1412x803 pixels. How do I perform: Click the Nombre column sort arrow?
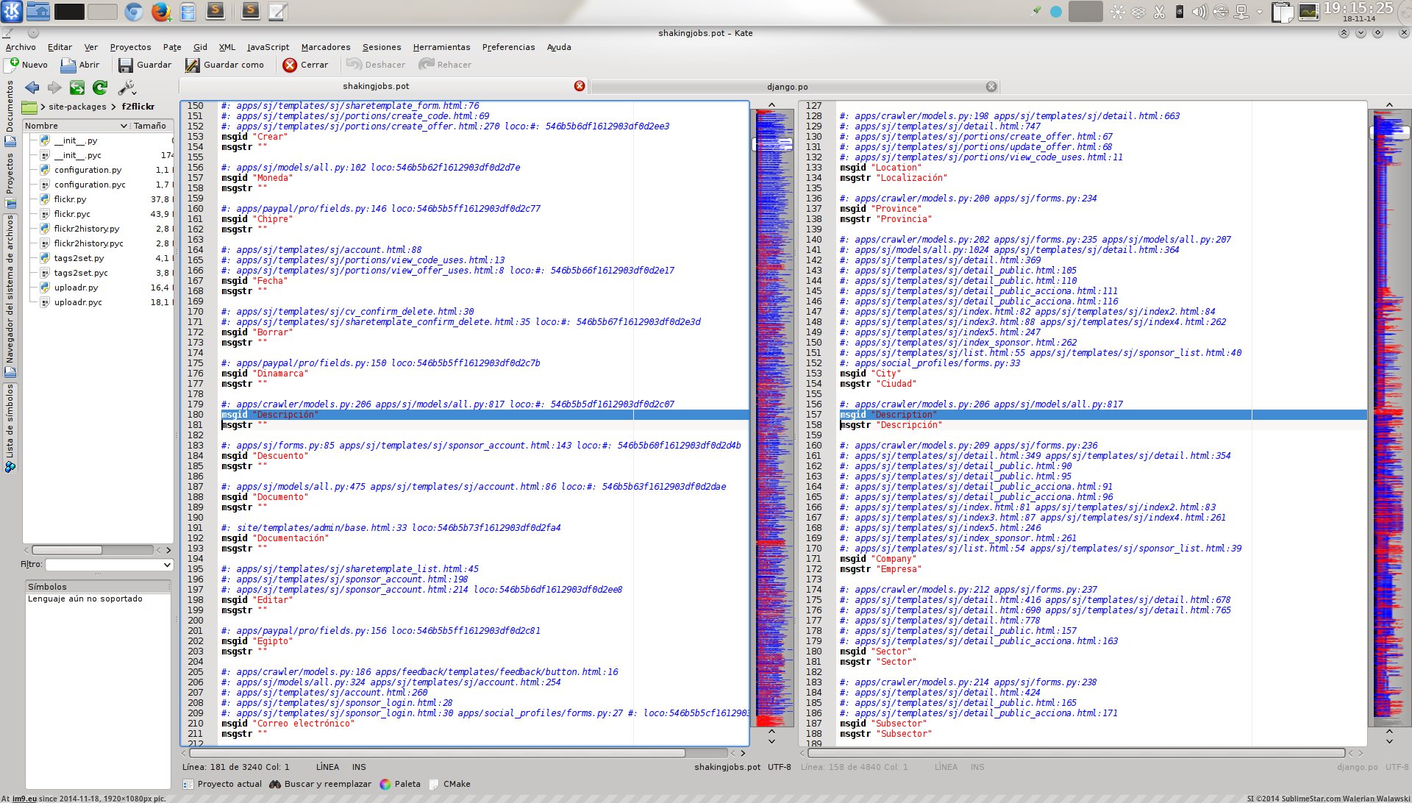[x=124, y=126]
